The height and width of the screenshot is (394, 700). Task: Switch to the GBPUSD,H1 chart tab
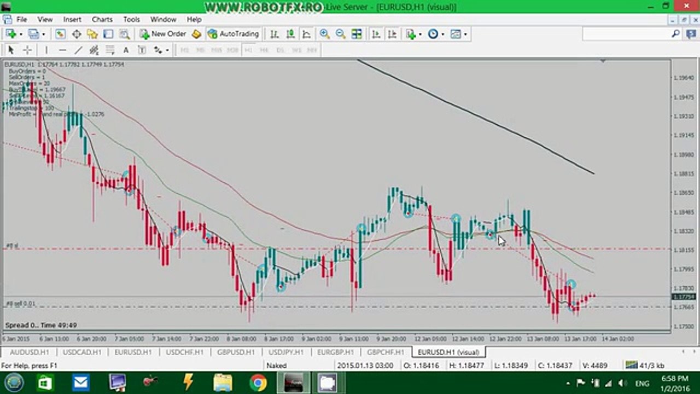(236, 352)
